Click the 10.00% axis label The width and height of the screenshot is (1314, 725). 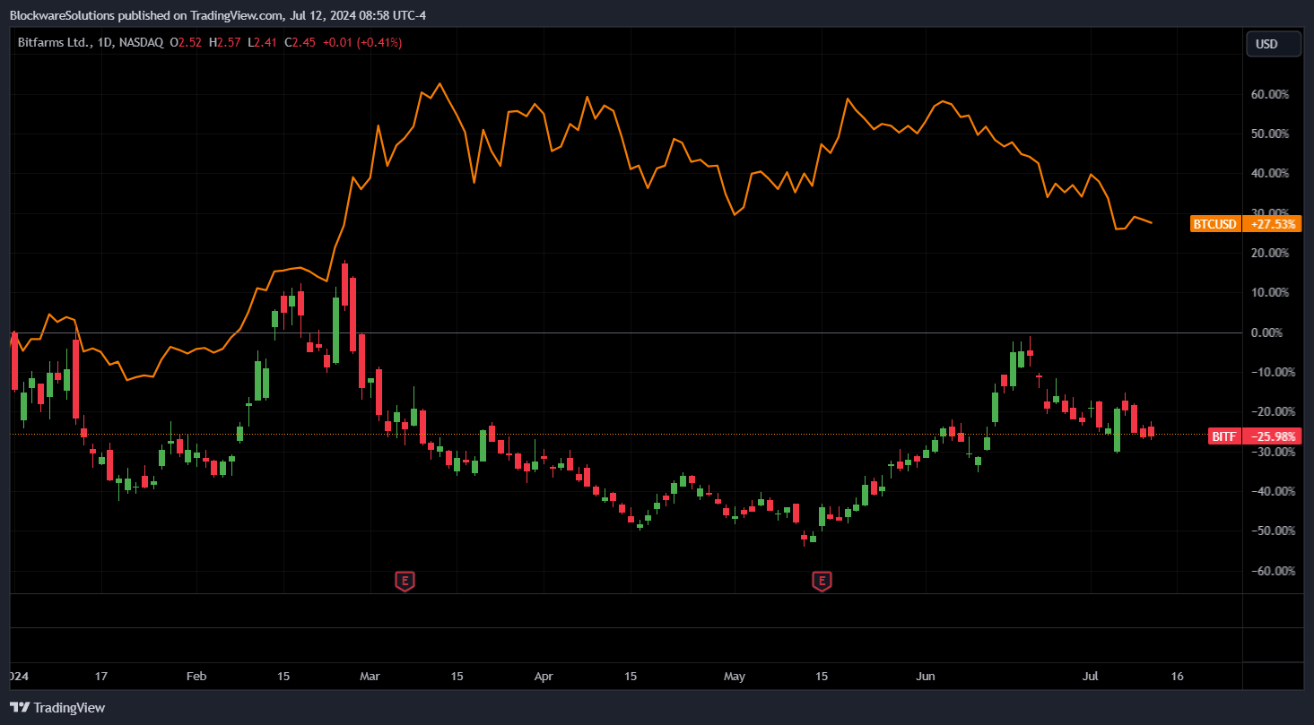[x=1271, y=292]
